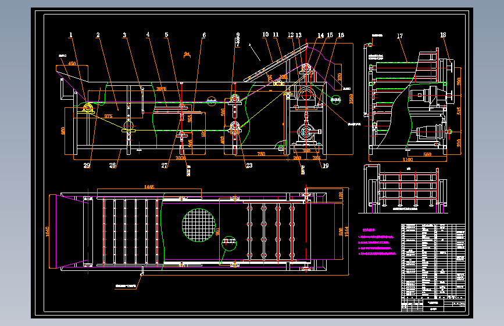The image size is (504, 326).
Task: Select the 1244 dimension beside plan view
Action: [346, 231]
